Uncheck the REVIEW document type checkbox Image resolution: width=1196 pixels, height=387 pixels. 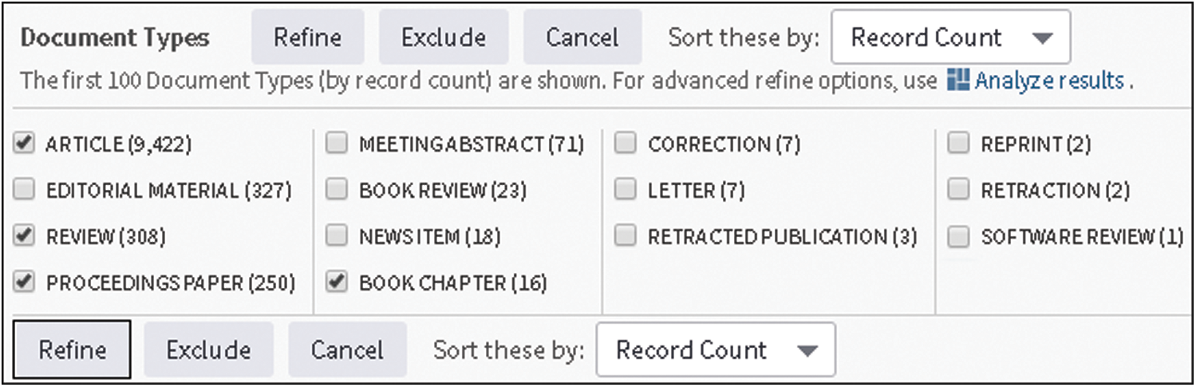pos(26,236)
